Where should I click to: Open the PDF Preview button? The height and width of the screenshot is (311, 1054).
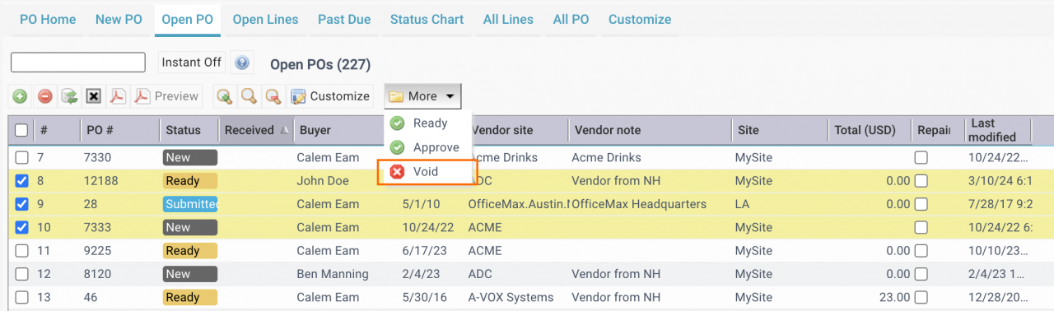167,96
